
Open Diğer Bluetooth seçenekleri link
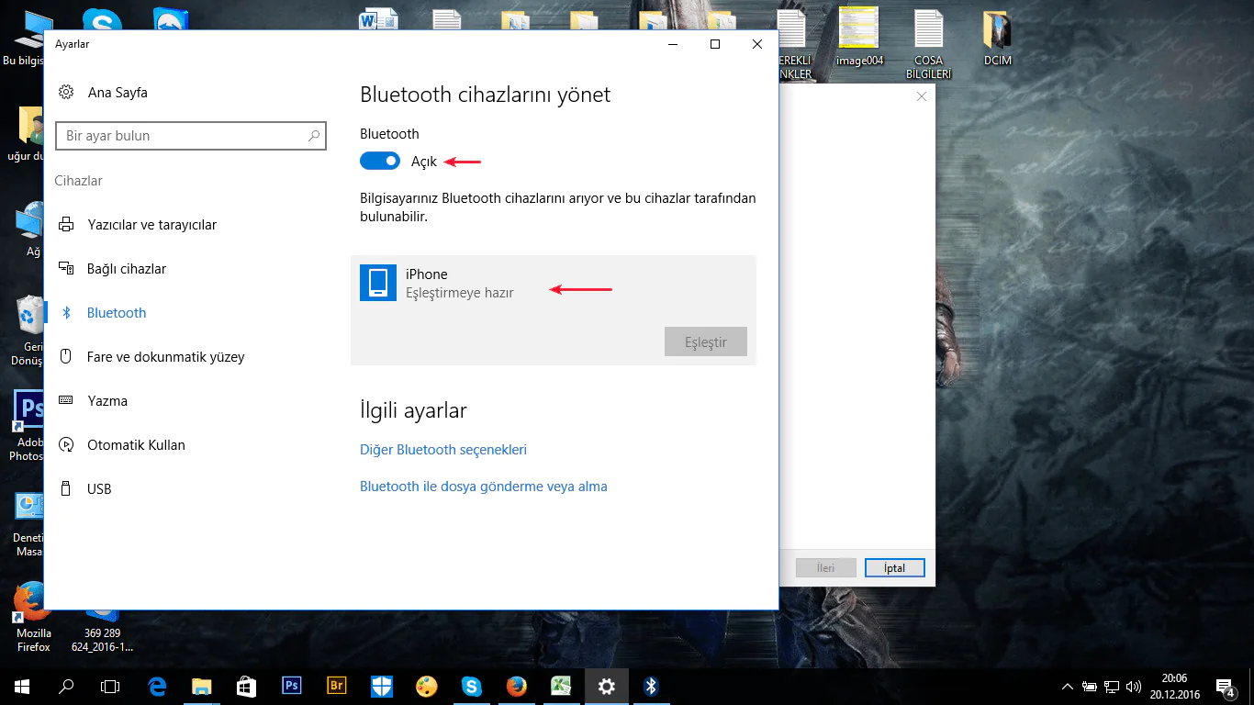[443, 450]
